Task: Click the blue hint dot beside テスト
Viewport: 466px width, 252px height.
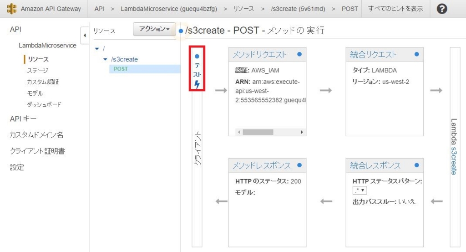Action: click(197, 56)
